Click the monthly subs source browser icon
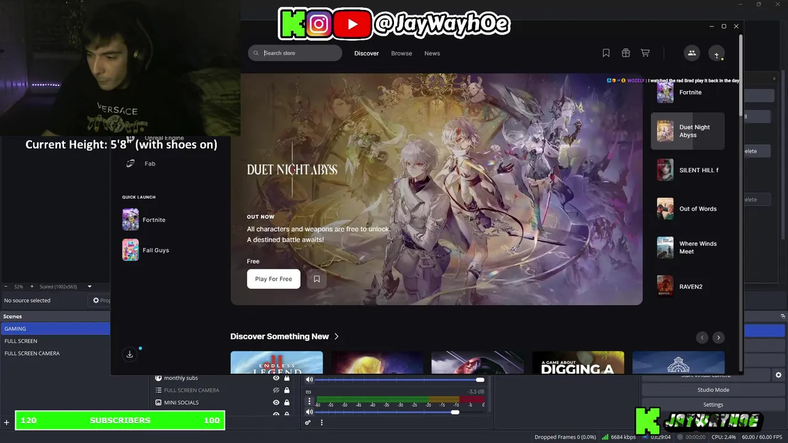Viewport: 788px width, 443px height. coord(158,378)
